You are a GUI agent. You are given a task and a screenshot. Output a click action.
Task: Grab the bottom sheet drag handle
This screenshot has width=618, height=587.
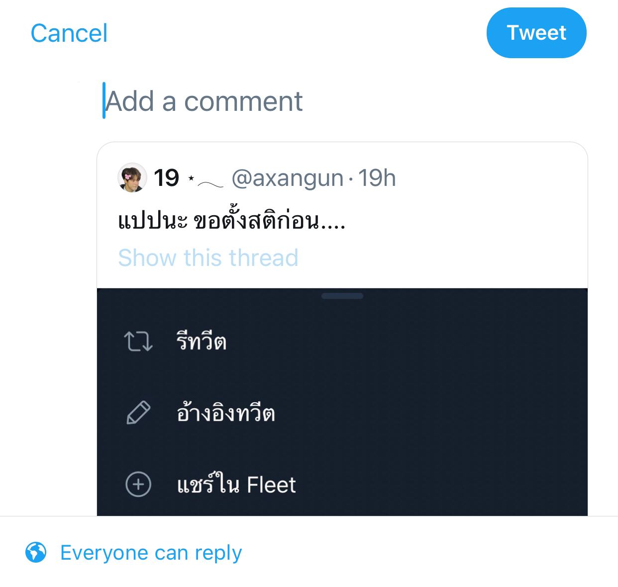click(x=342, y=296)
